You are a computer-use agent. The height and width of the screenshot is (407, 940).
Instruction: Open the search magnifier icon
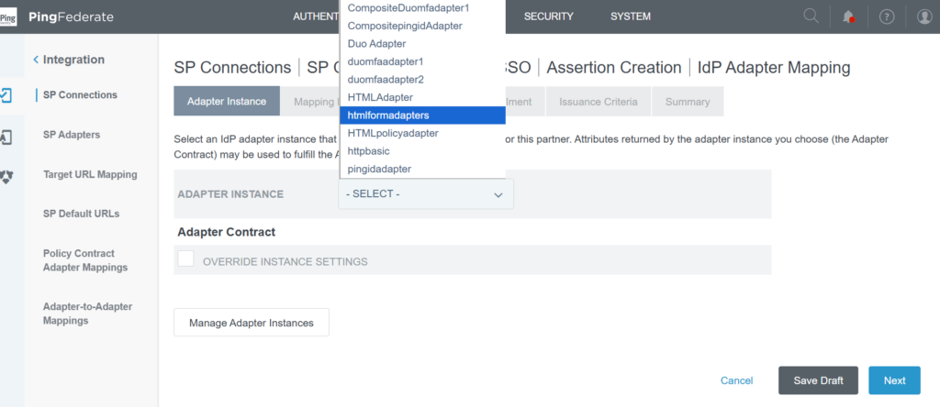coord(811,16)
